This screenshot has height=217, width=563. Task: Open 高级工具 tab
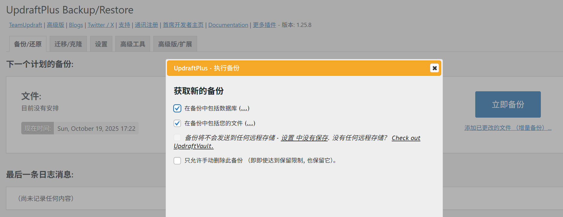click(133, 44)
